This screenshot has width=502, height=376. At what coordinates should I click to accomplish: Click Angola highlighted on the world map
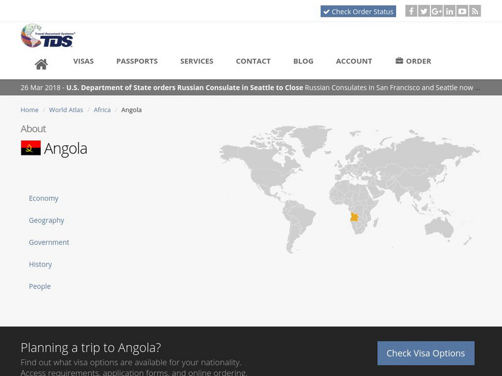click(x=353, y=216)
